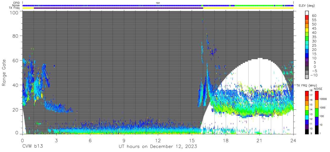
Task: Click the 12 tick label on the time axis
Action: pos(158,140)
